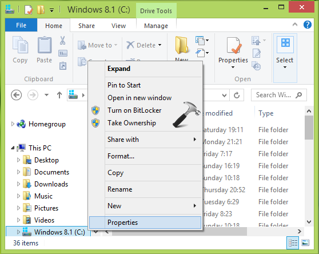319x254 pixels.
Task: Switch to Details view icon in status bar
Action: tap(293, 243)
